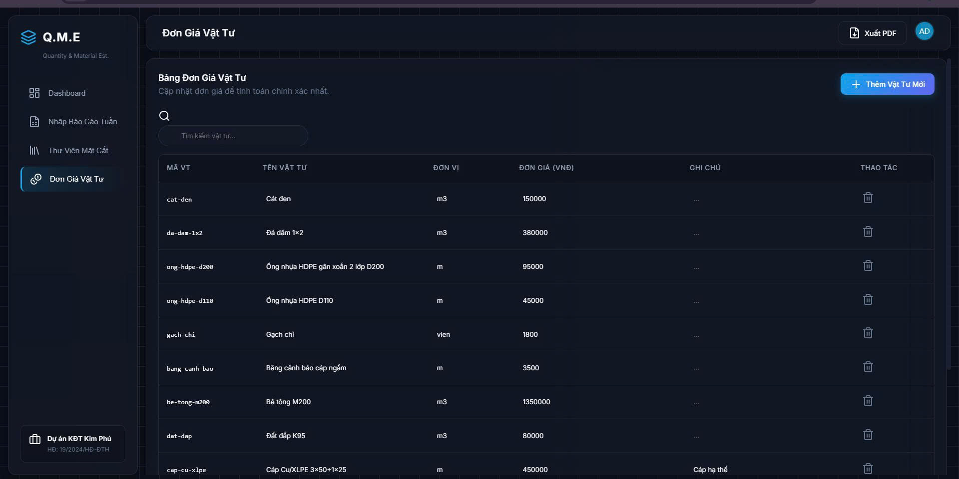Delete the bang-canh-bao row
The height and width of the screenshot is (479, 959).
click(868, 367)
